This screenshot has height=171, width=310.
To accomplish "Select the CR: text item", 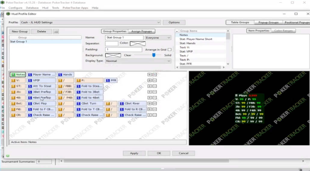I will coord(17,115).
